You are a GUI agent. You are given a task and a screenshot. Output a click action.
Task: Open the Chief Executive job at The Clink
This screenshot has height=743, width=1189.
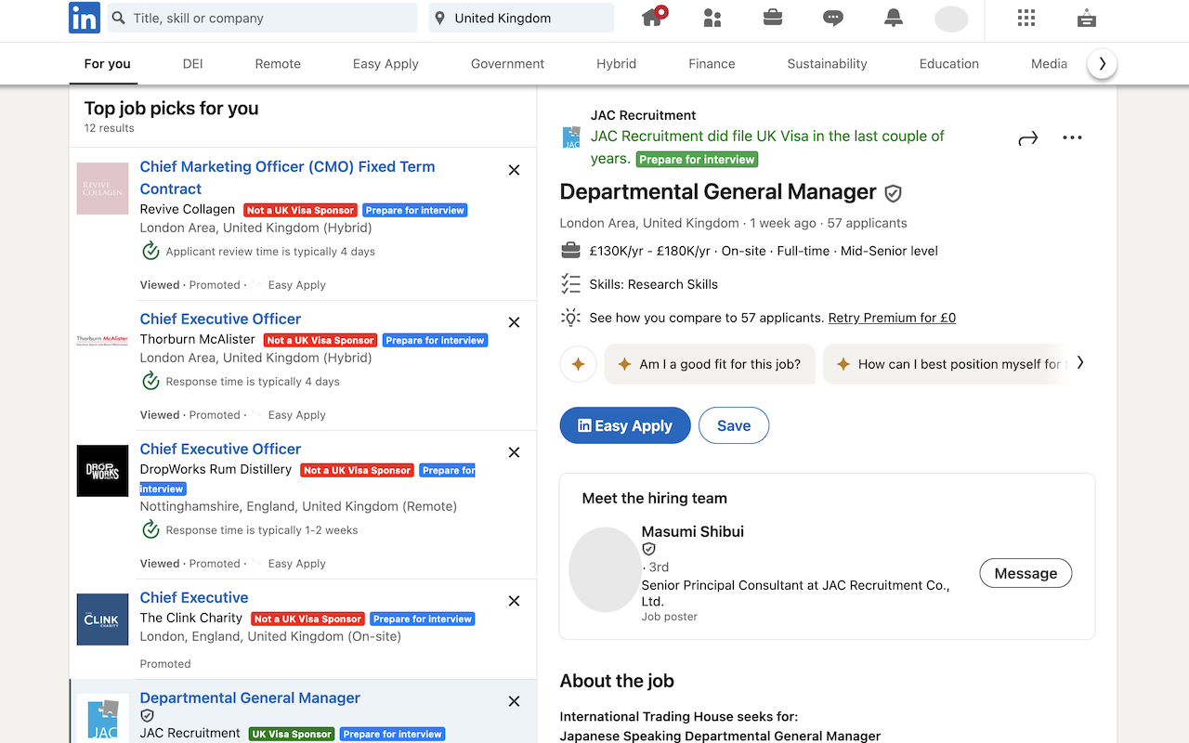(194, 597)
